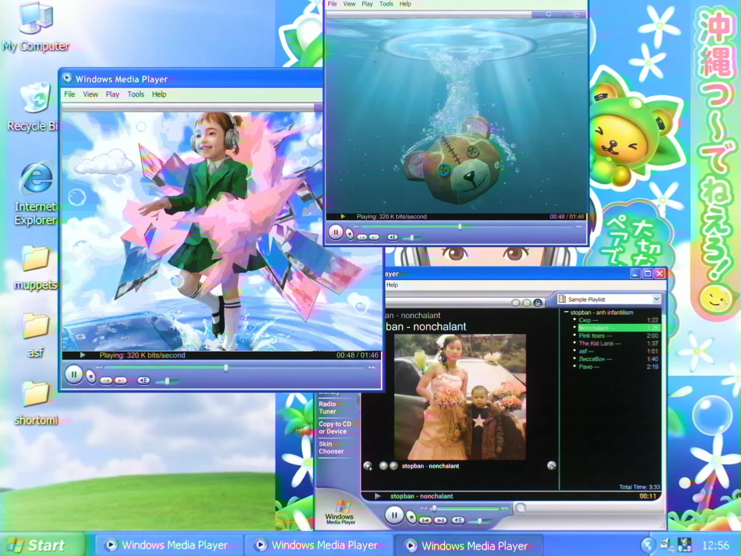Stop playback in the teddy bear video player
741x556 pixels.
(350, 234)
